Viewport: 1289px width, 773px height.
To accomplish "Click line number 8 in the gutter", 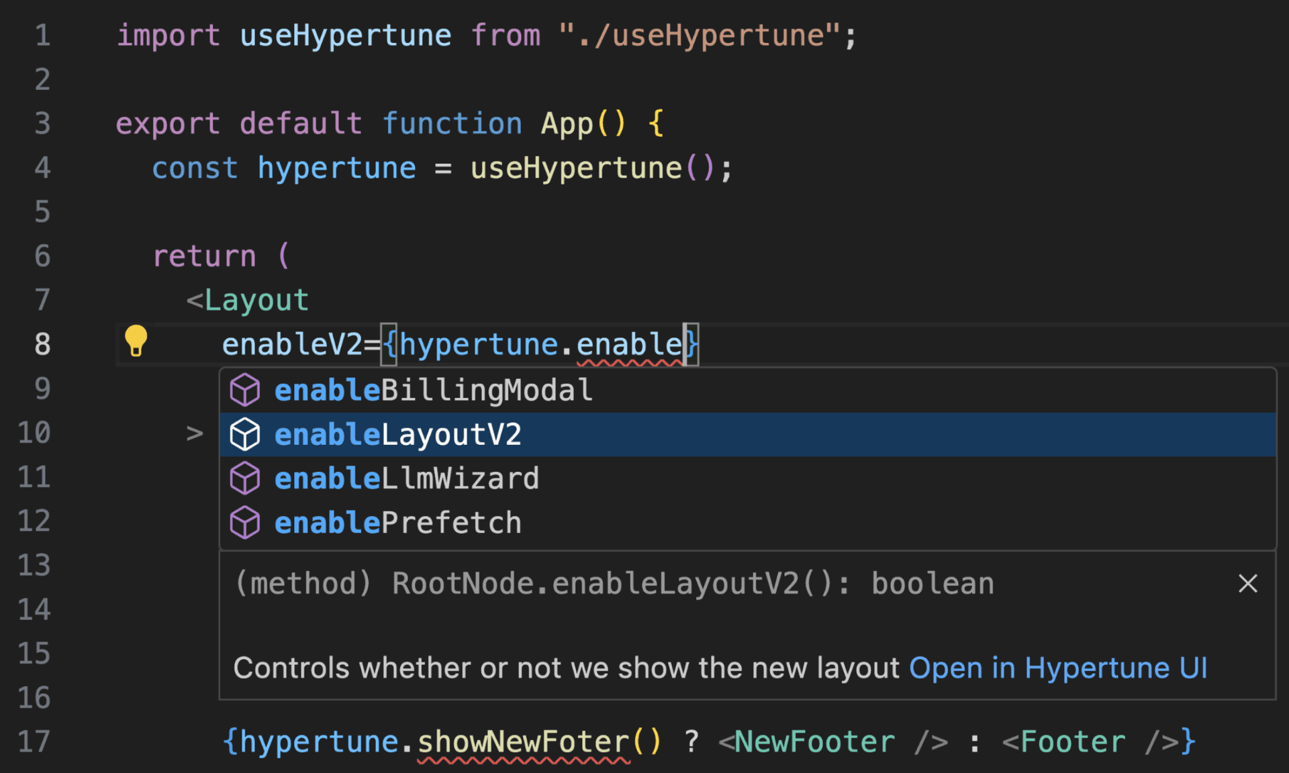I will [42, 343].
